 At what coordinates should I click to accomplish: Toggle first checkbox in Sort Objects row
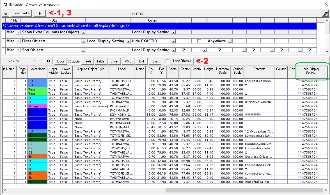184,50
